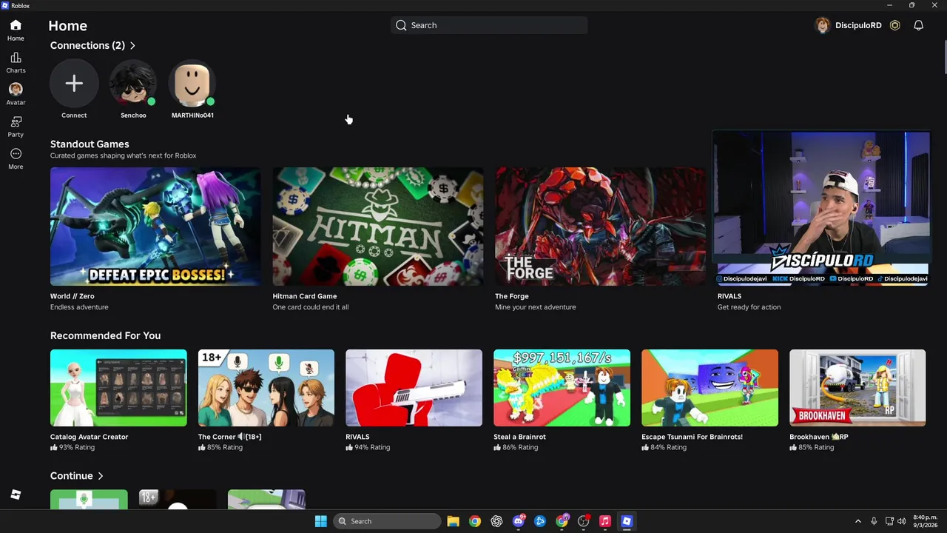
Task: Click the Standout Games RIVALS title
Action: [x=729, y=296]
